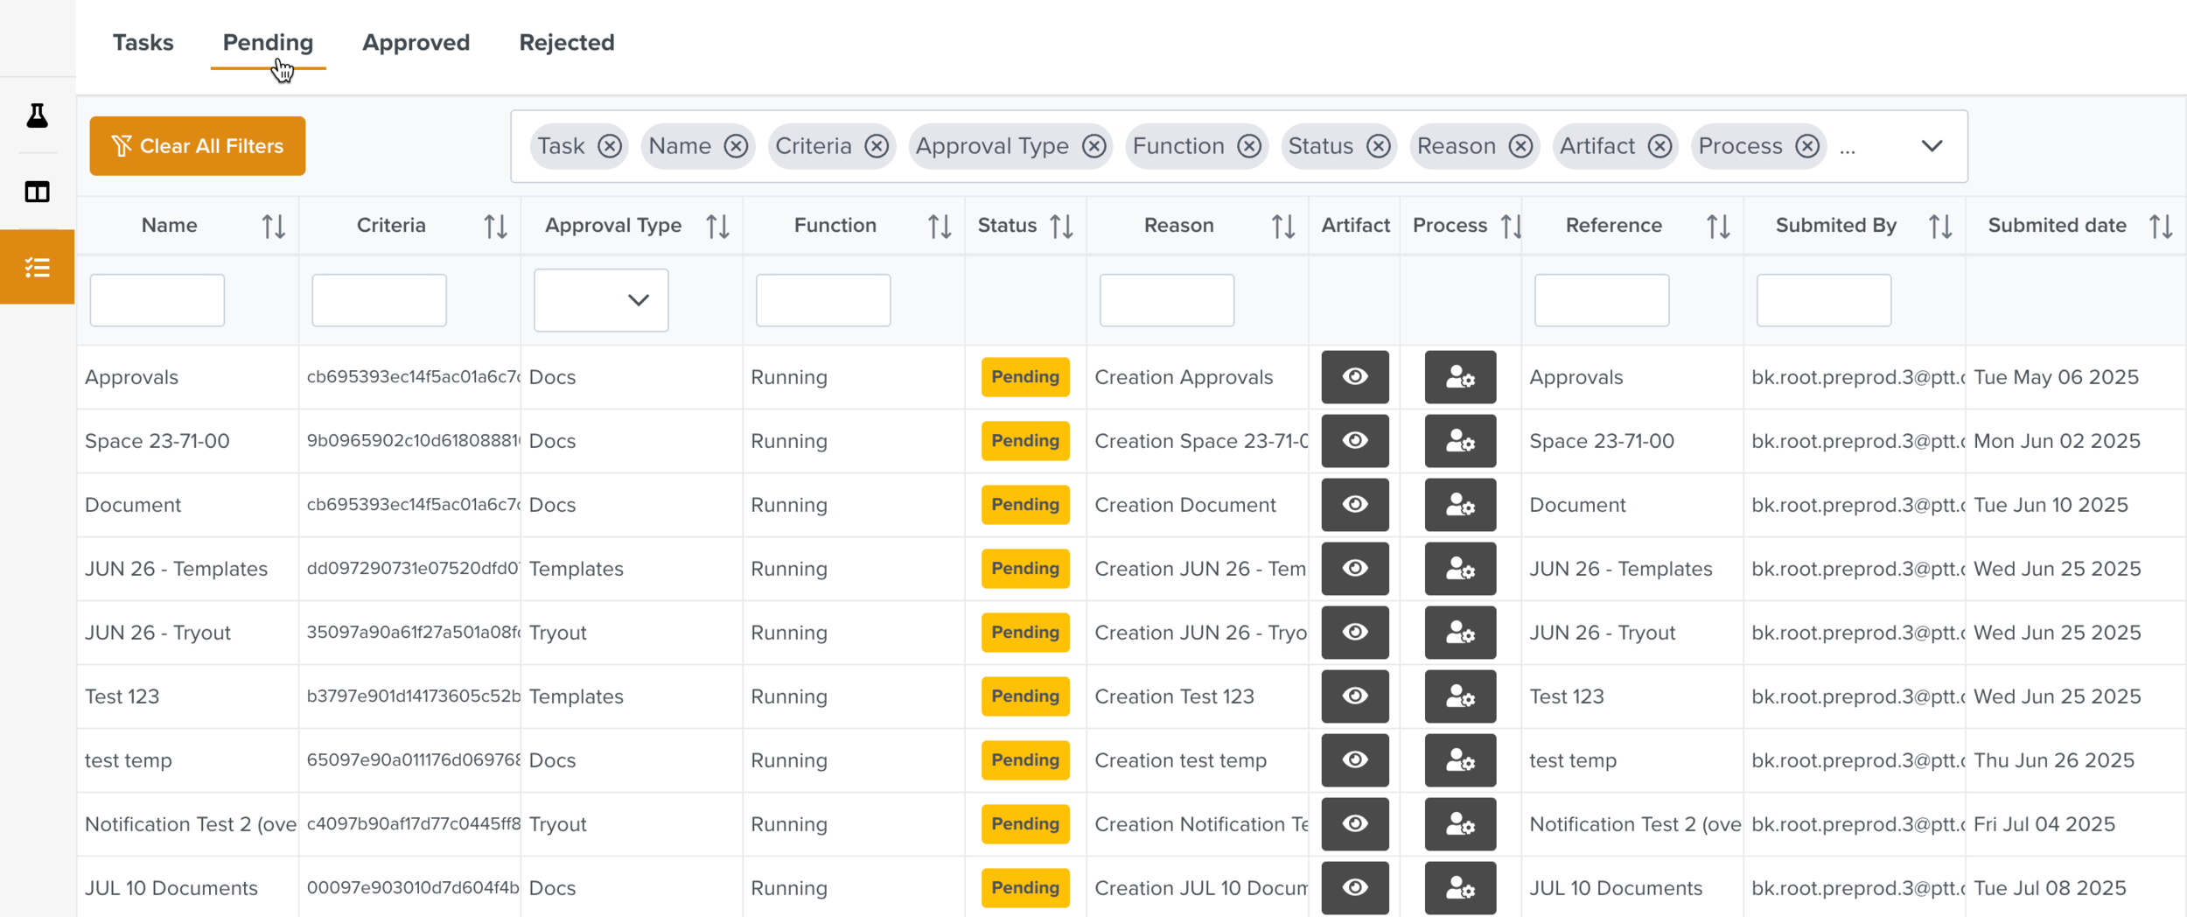Remove the Criteria filter chip
The width and height of the screenshot is (2187, 917).
tap(876, 146)
